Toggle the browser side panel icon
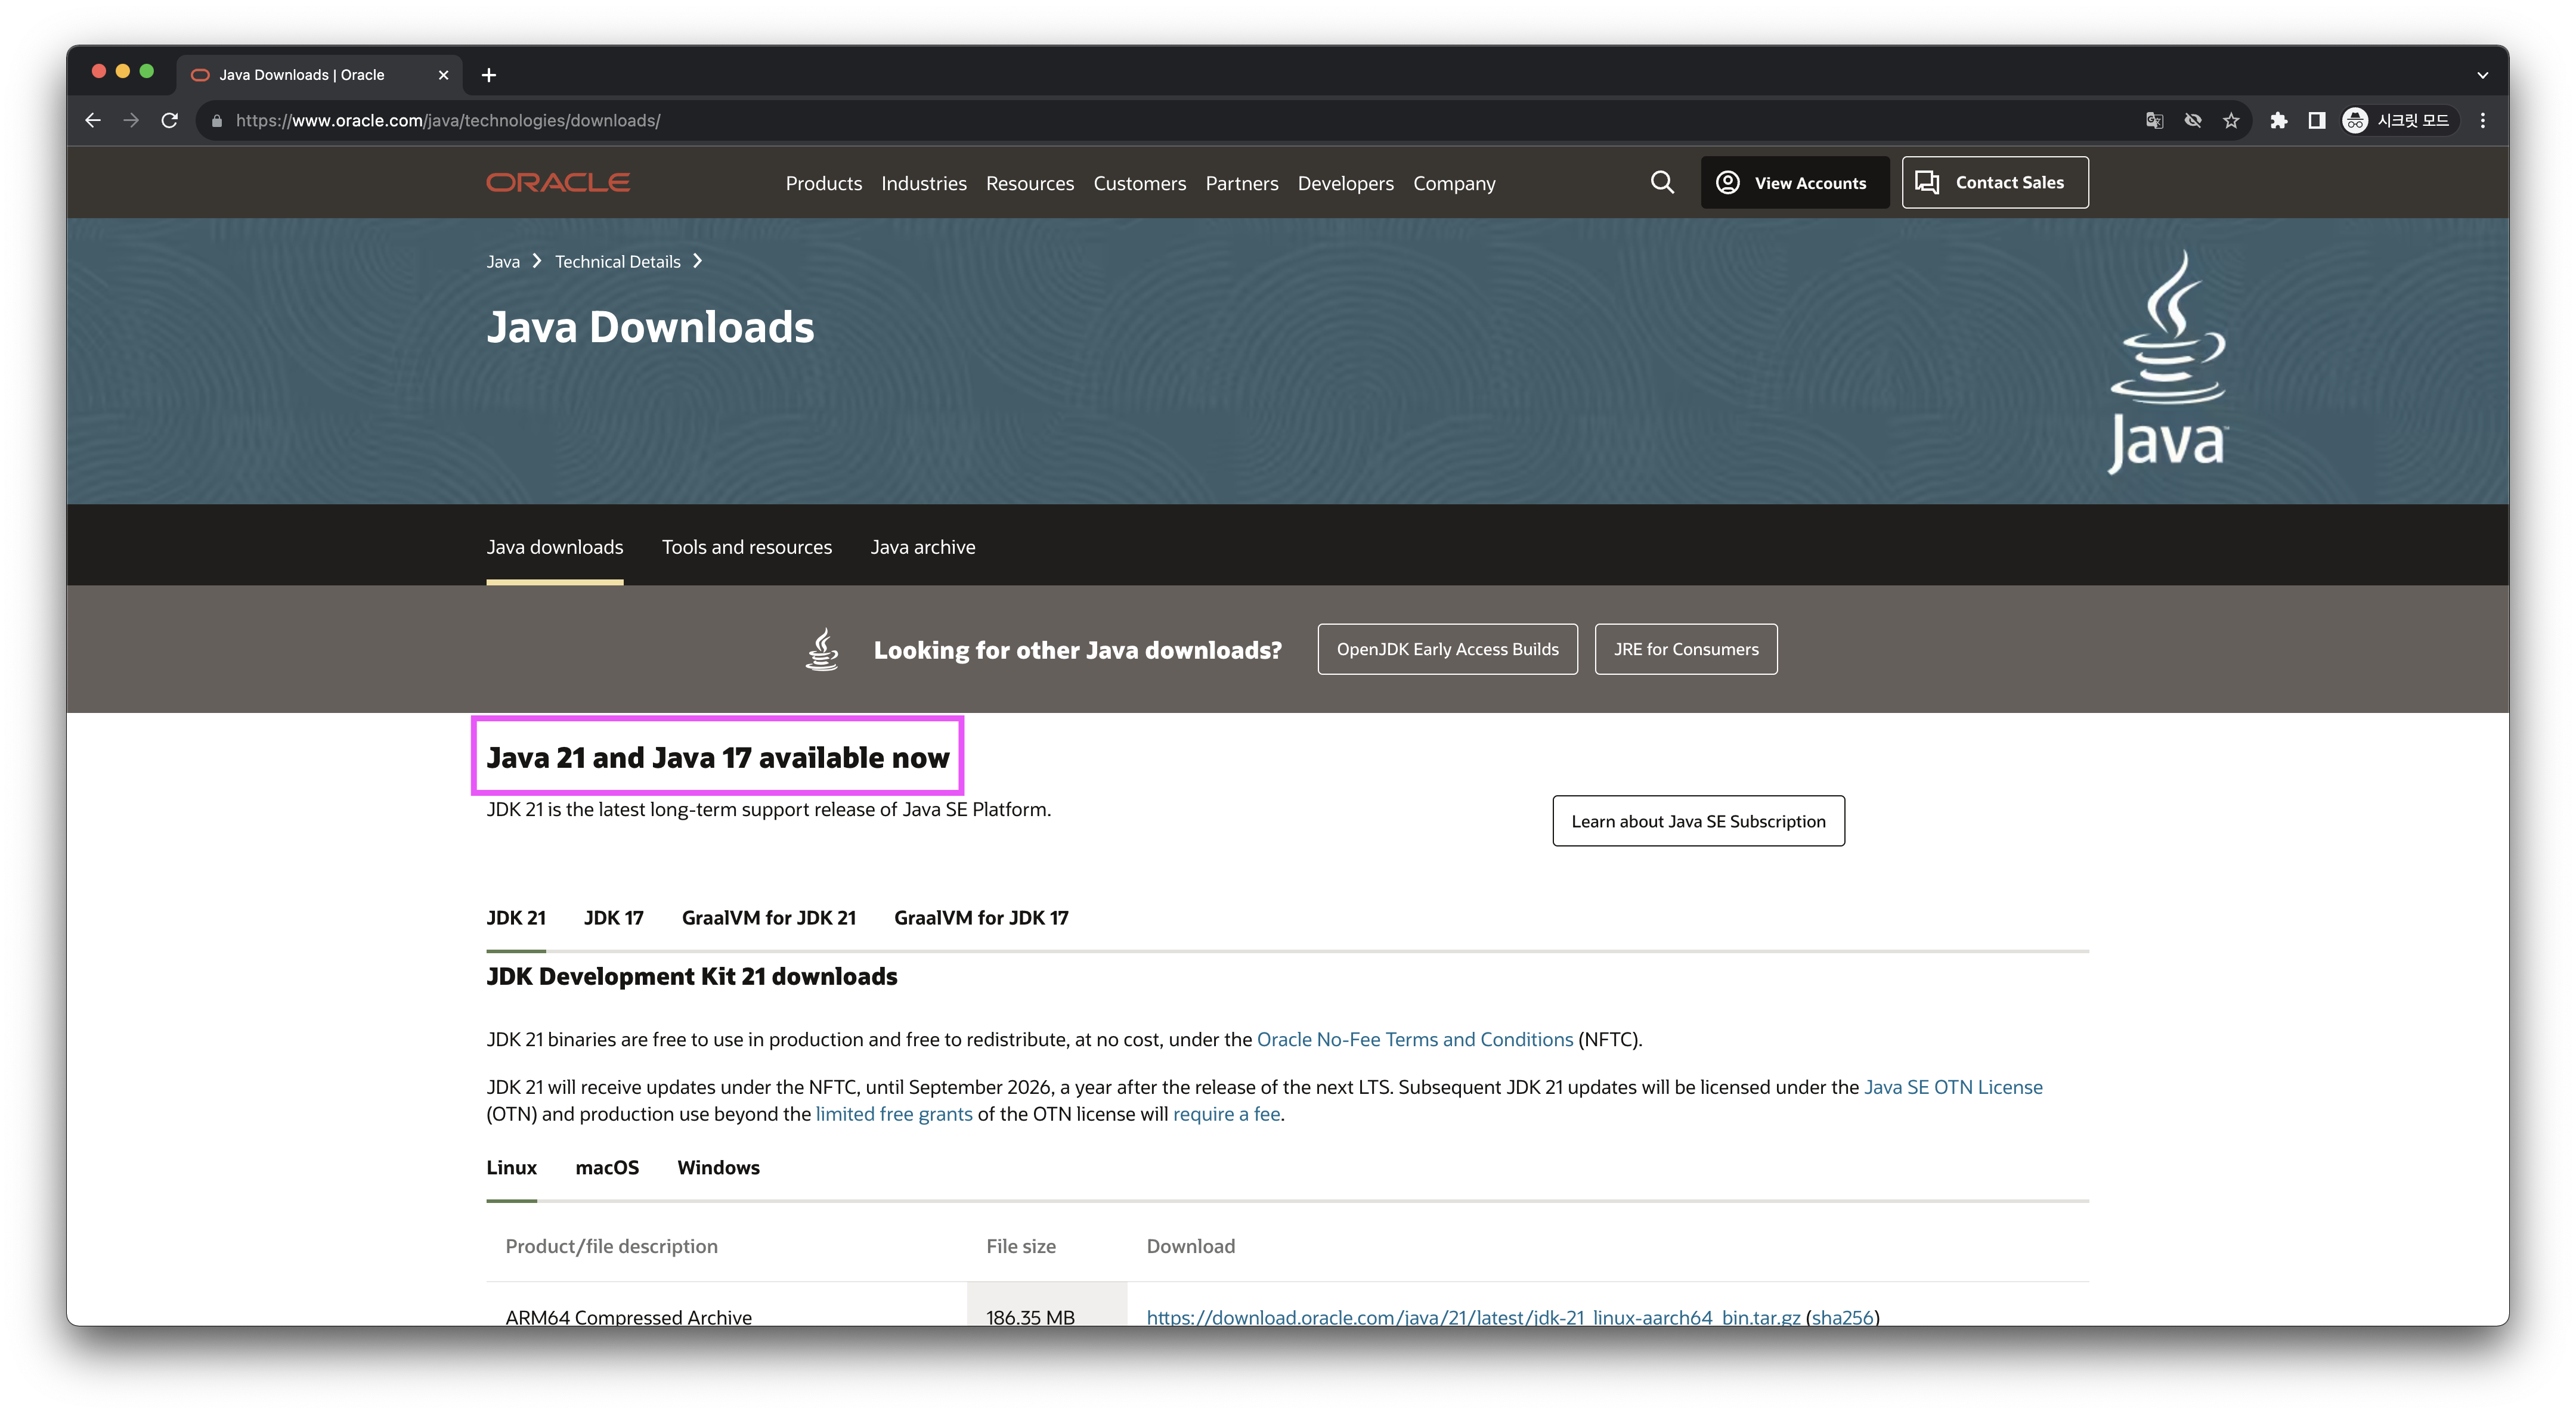This screenshot has height=1414, width=2576. coord(2316,121)
